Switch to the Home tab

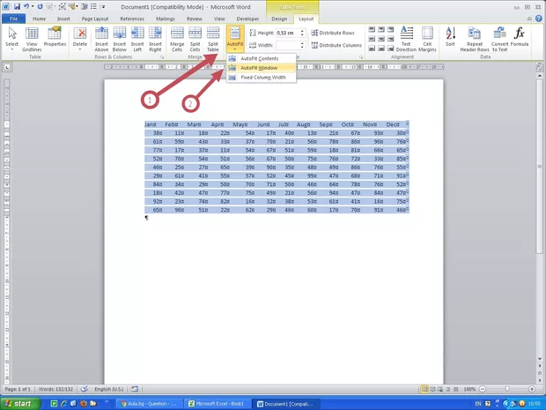pyautogui.click(x=39, y=19)
